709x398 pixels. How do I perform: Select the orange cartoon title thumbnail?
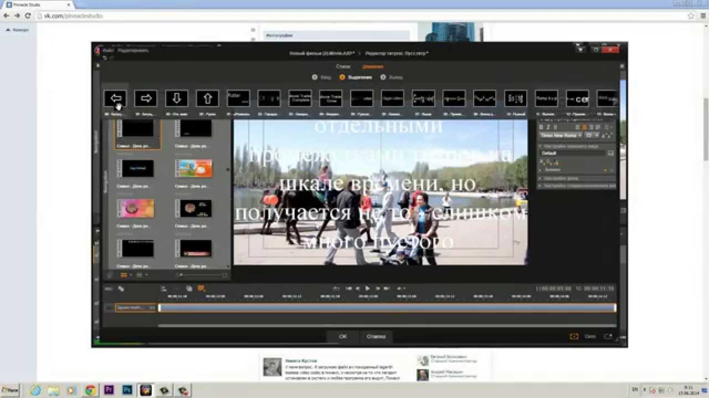click(x=194, y=168)
